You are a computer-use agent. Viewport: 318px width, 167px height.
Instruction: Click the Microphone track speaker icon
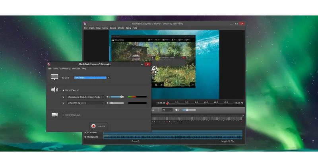click(x=85, y=137)
